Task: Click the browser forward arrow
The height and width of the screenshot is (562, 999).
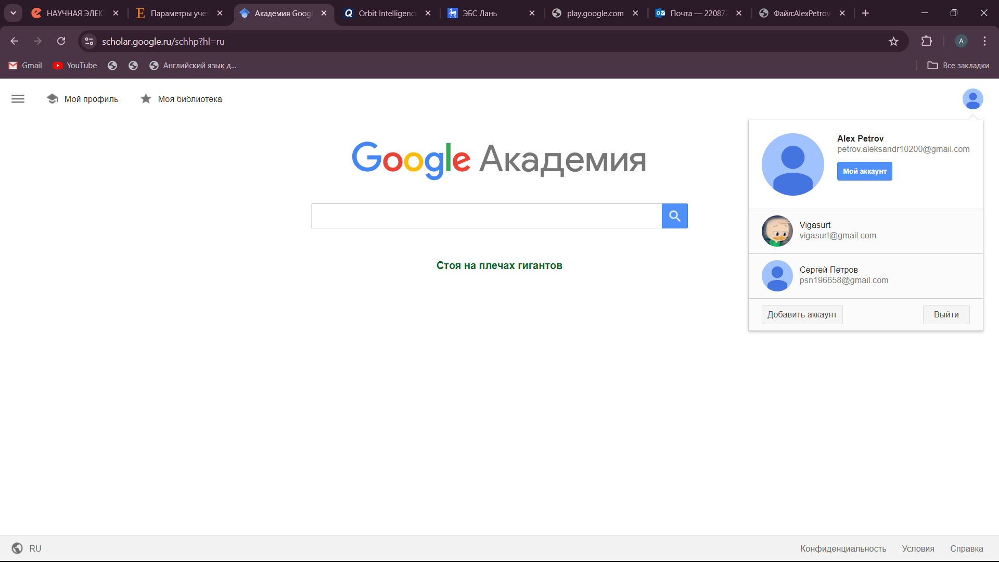Action: 37,41
